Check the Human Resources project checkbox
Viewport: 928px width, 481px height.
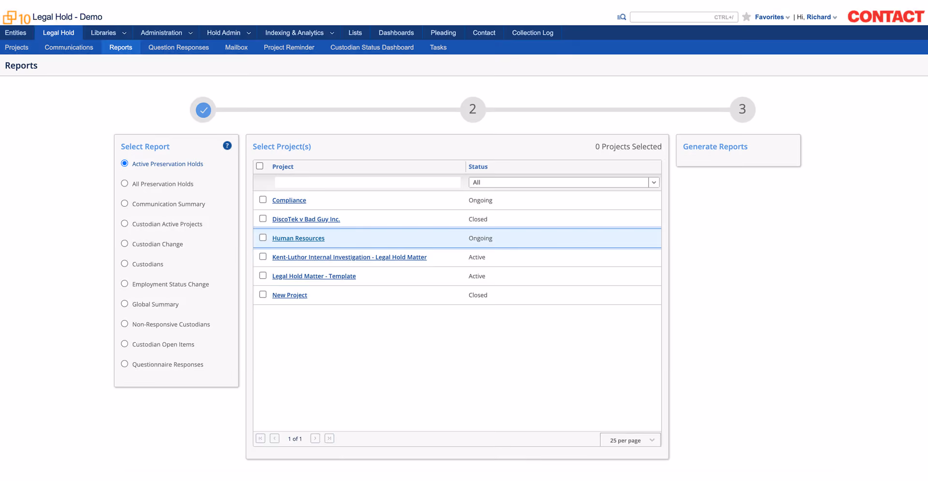point(263,238)
